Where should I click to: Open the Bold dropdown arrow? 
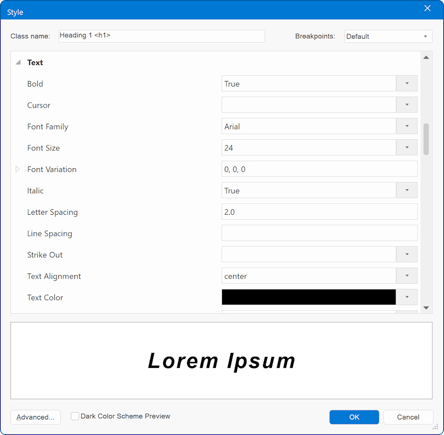406,84
